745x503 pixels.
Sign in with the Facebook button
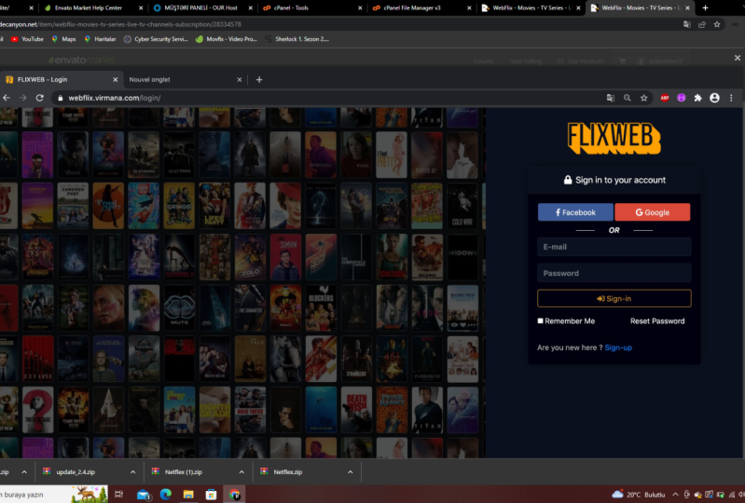click(575, 212)
